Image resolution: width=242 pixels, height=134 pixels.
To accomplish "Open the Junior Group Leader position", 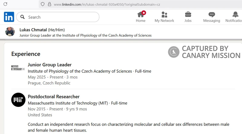I will 50,65.
